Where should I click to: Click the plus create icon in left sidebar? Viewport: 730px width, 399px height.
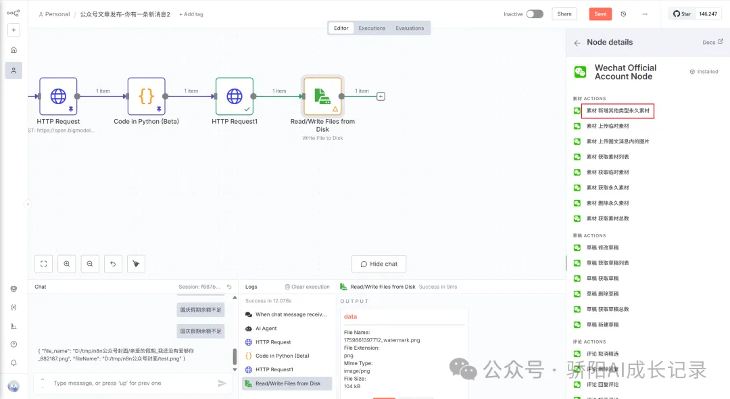tap(14, 30)
